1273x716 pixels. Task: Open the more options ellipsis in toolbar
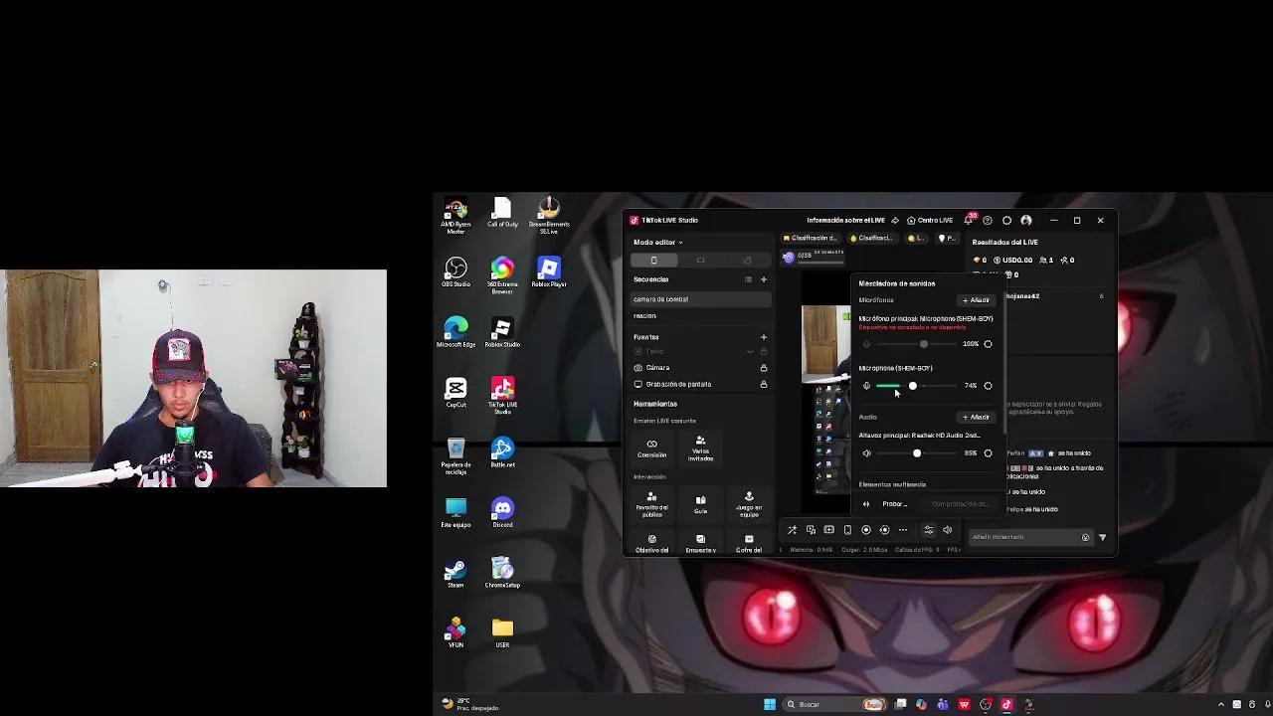click(902, 530)
